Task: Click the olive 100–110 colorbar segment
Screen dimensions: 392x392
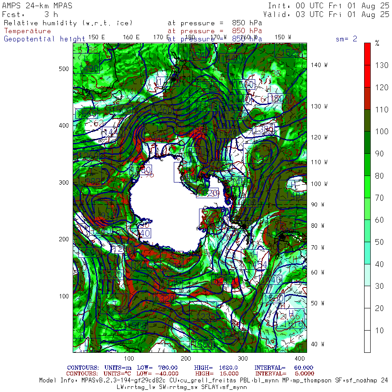Action: (367, 121)
